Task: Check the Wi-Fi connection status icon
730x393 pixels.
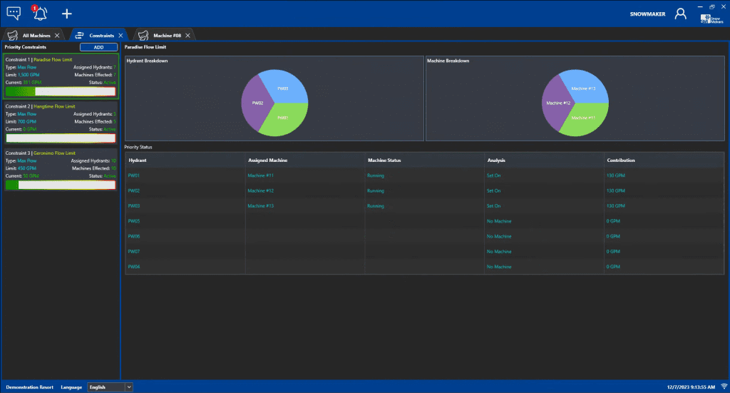Action: point(724,387)
